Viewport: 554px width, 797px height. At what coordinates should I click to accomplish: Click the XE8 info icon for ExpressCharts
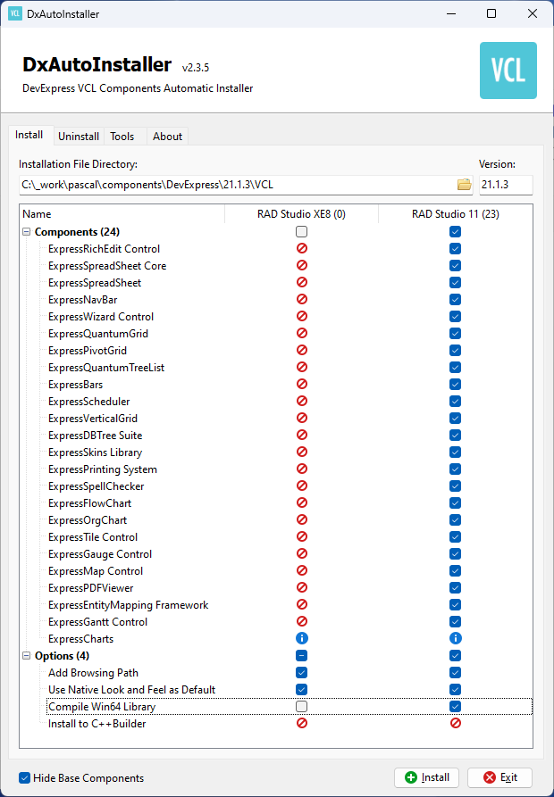(x=302, y=638)
